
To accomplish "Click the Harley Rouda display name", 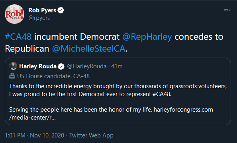I will [x=38, y=66].
